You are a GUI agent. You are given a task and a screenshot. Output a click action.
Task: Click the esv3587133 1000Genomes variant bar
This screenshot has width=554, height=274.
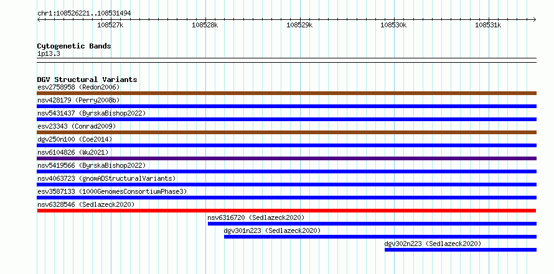pos(286,198)
